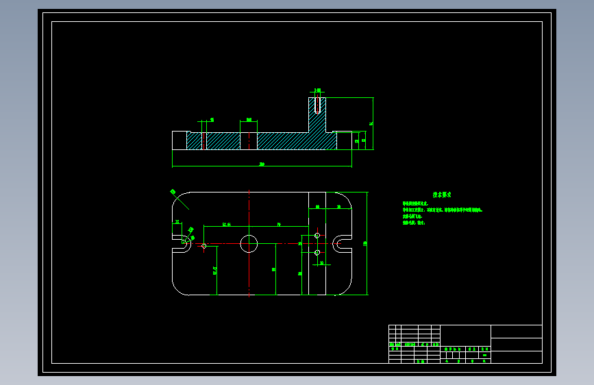Click the 技术要求 technical requirements heading

pos(442,195)
